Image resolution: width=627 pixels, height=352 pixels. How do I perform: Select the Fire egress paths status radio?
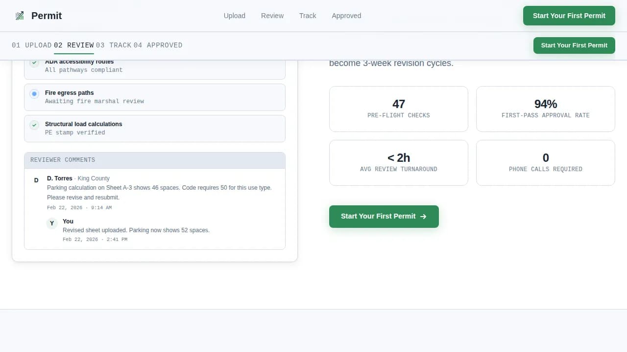click(x=34, y=94)
